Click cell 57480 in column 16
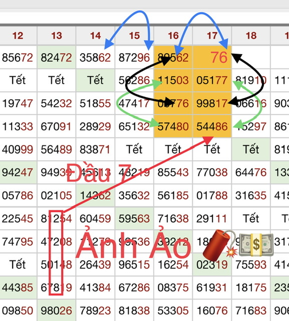The height and width of the screenshot is (321, 289). (x=173, y=126)
